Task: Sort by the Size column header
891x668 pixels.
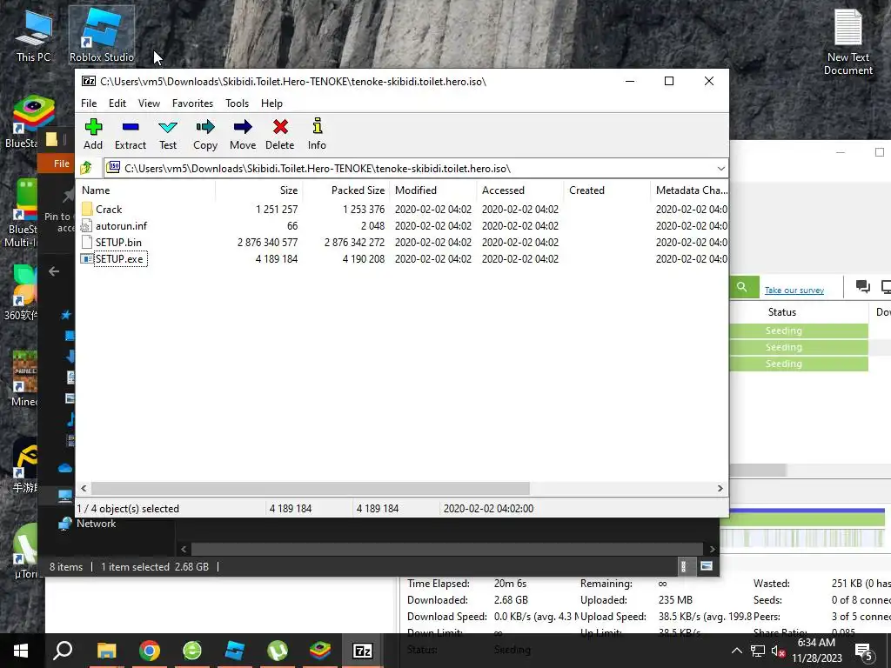Action: coord(259,190)
